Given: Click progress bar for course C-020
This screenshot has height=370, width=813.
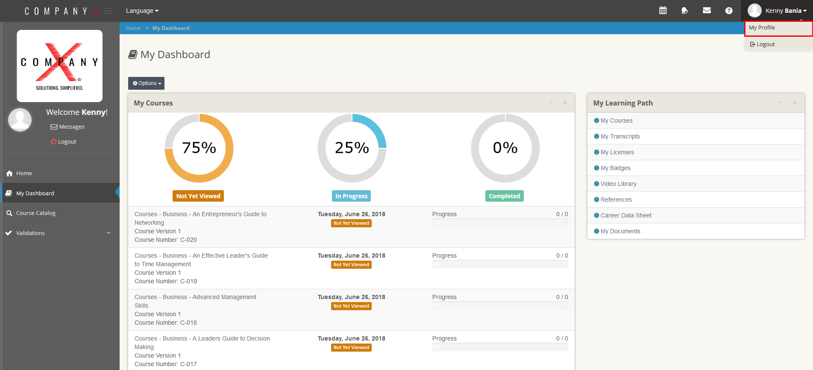Looking at the screenshot, I should coord(500,223).
